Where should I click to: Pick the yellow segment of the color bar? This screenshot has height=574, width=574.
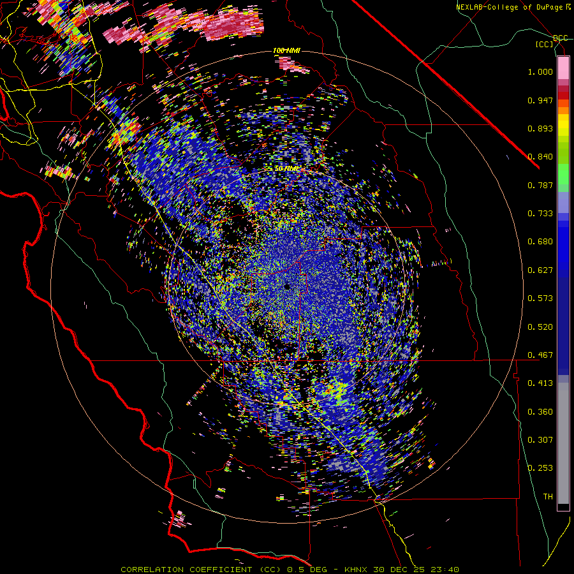(563, 125)
